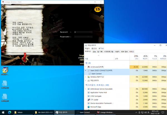Open the 파일(F) menu in Task Manager
This screenshot has width=167, height=115.
87,48
